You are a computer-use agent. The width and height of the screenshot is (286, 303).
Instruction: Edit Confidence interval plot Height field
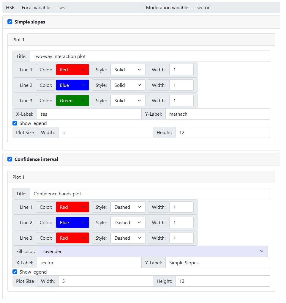[222, 281]
